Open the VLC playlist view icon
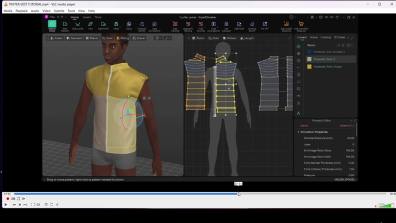The height and width of the screenshot is (223, 396). click(x=46, y=204)
